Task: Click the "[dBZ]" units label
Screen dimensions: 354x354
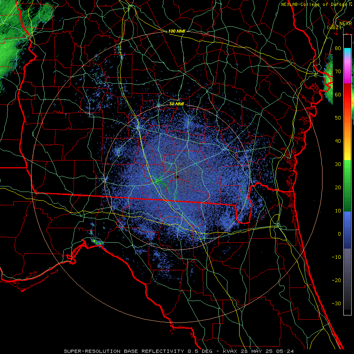Action: tap(334, 27)
